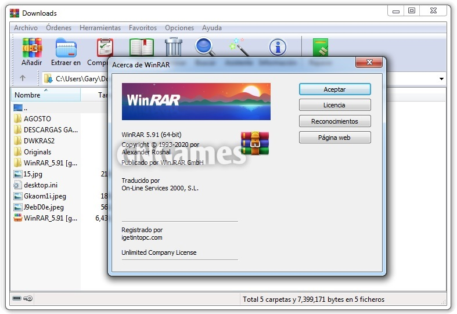Click the drive icon in status bar
The image size is (457, 314).
(x=17, y=298)
